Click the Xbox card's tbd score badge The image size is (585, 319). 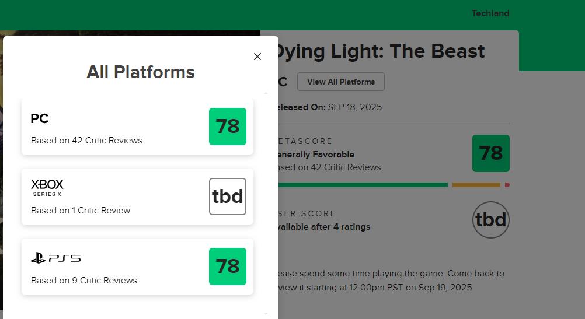(228, 197)
